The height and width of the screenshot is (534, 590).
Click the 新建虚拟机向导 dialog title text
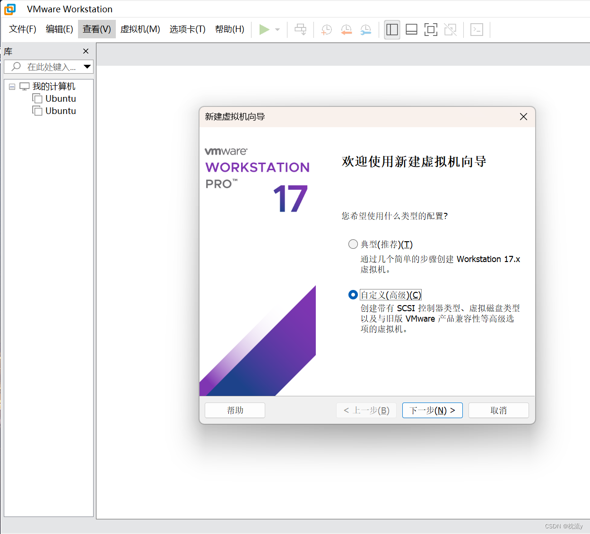pyautogui.click(x=235, y=116)
